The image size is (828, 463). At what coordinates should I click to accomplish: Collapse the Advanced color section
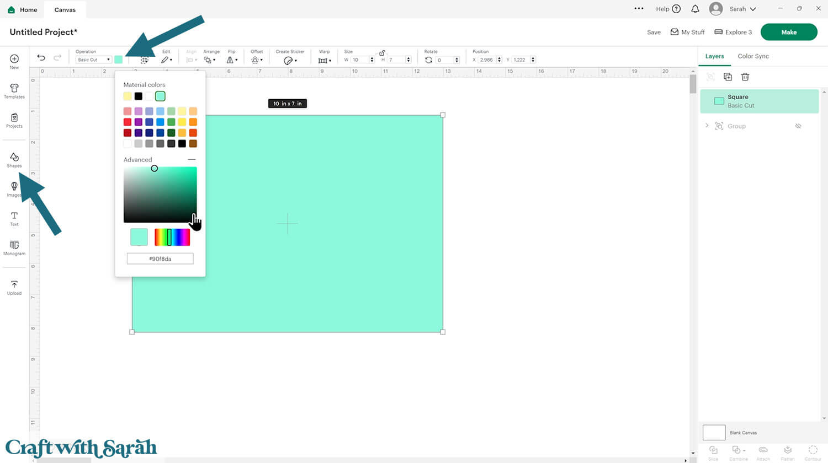192,159
